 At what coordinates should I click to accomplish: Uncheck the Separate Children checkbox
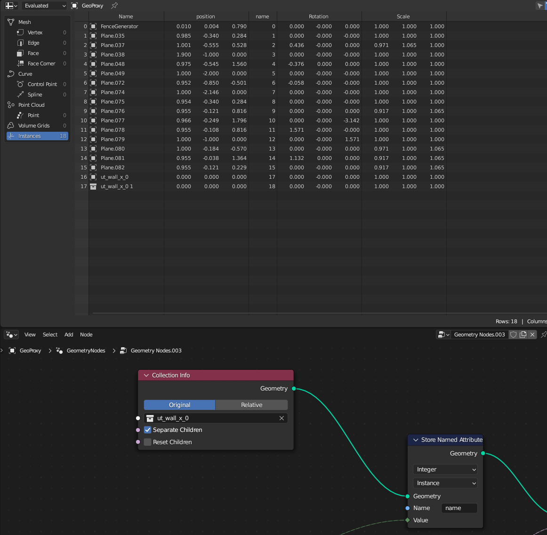pos(147,431)
